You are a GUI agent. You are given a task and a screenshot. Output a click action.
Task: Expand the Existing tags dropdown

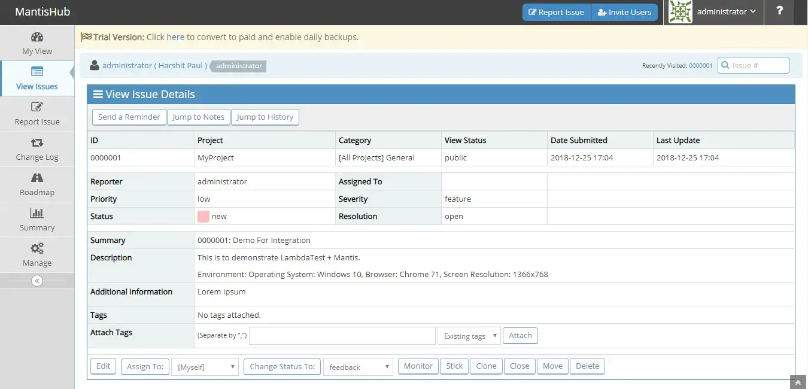pyautogui.click(x=469, y=336)
